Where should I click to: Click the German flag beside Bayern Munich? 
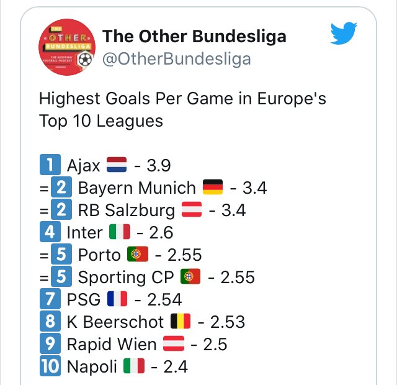(212, 188)
